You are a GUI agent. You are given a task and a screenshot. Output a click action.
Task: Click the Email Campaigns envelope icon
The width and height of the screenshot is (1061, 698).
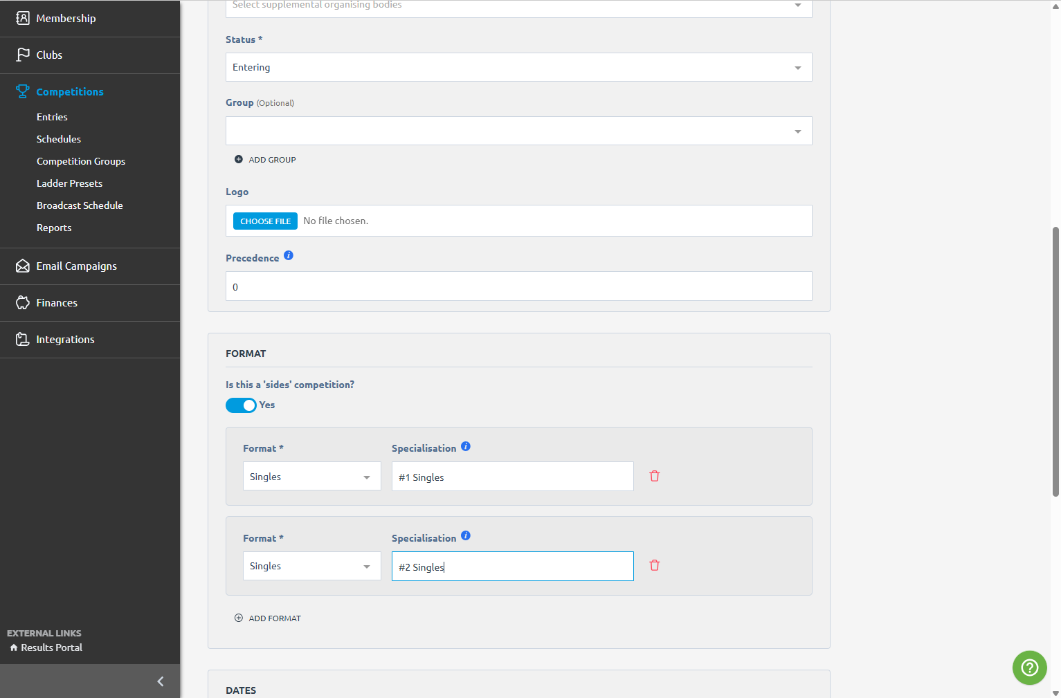(x=23, y=266)
